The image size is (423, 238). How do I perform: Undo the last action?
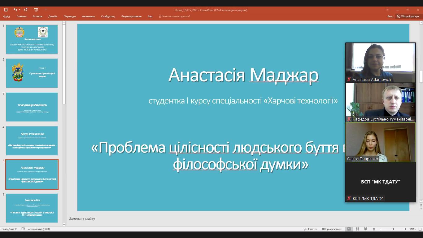click(15, 10)
